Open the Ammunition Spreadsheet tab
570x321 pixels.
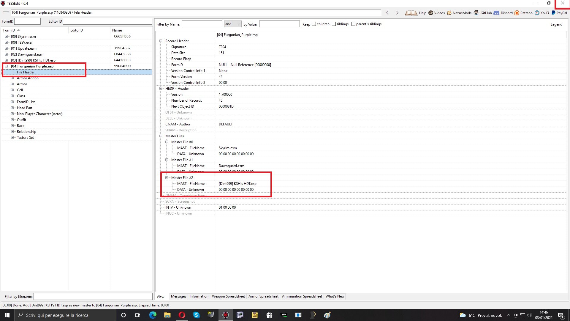pos(302,296)
